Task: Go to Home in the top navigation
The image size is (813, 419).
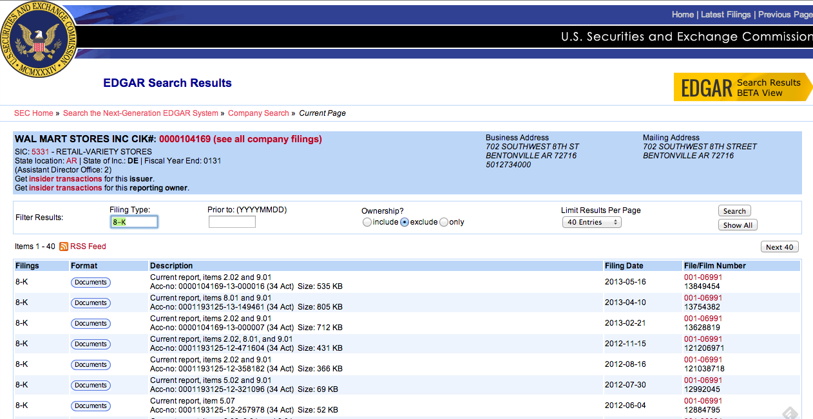Action: (683, 14)
